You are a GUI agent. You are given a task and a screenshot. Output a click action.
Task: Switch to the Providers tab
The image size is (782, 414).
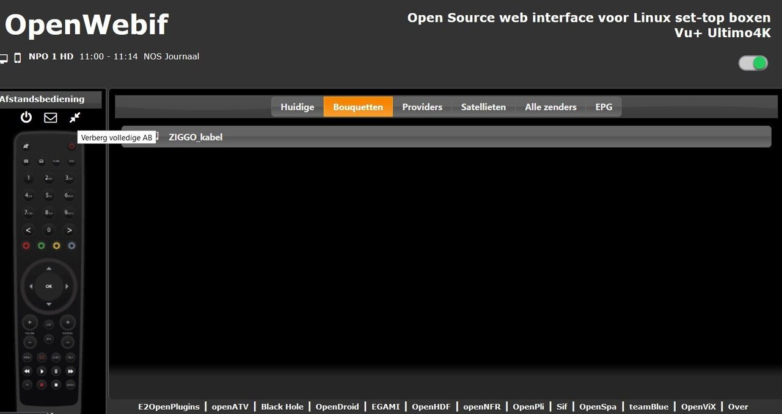click(x=422, y=107)
